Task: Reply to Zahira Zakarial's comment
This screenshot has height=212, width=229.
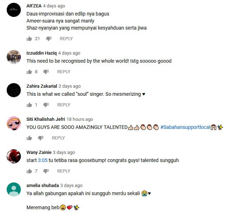Action: [64, 105]
